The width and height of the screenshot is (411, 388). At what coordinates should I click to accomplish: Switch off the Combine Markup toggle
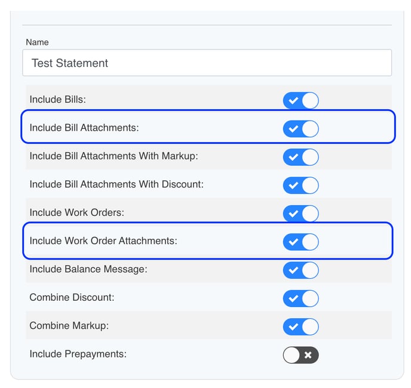(x=300, y=327)
